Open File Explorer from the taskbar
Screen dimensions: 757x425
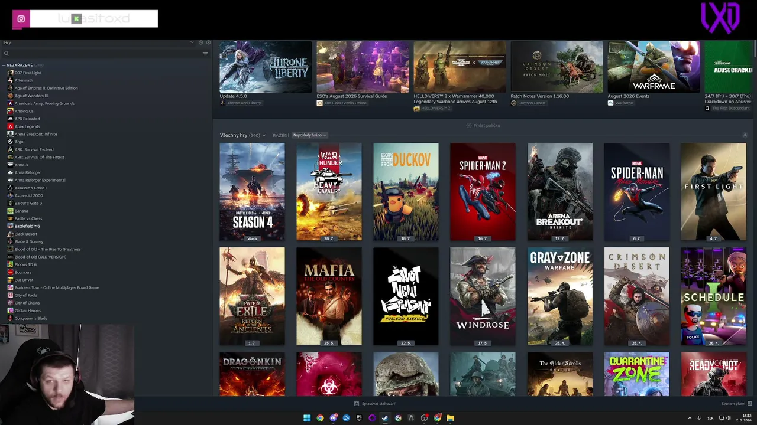(x=450, y=418)
